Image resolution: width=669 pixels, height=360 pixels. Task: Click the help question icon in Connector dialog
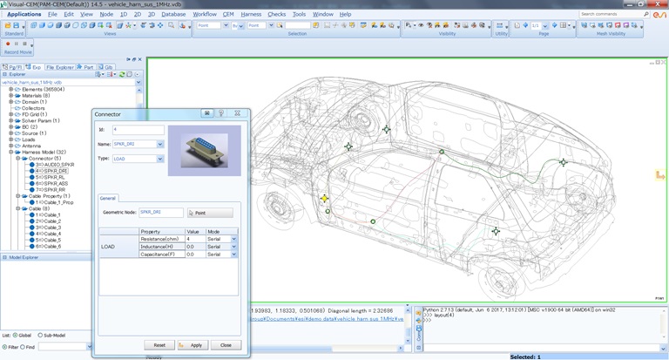pos(221,113)
